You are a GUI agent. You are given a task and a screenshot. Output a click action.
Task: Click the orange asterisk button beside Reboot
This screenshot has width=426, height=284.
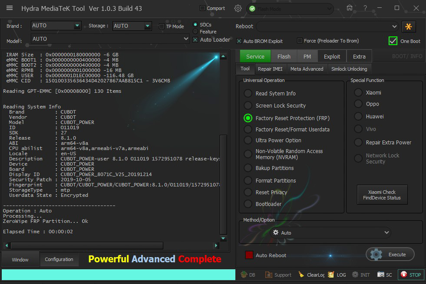[x=408, y=26]
